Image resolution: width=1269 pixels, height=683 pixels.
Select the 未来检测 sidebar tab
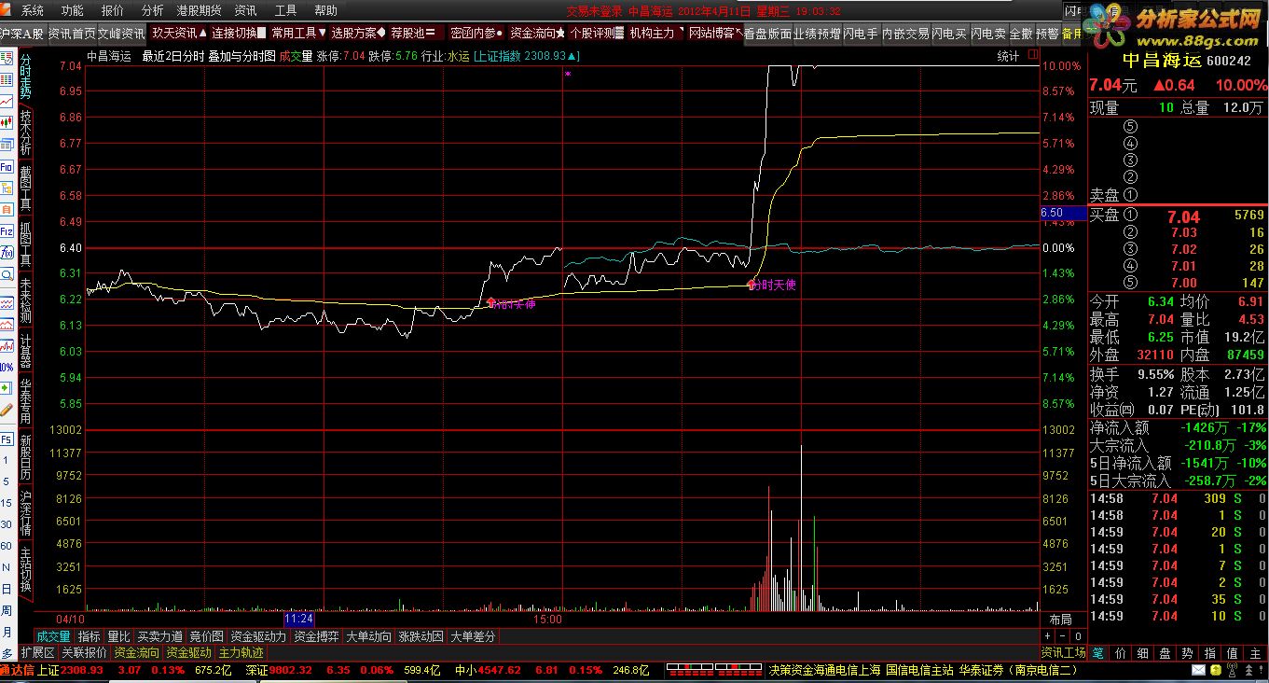click(26, 300)
